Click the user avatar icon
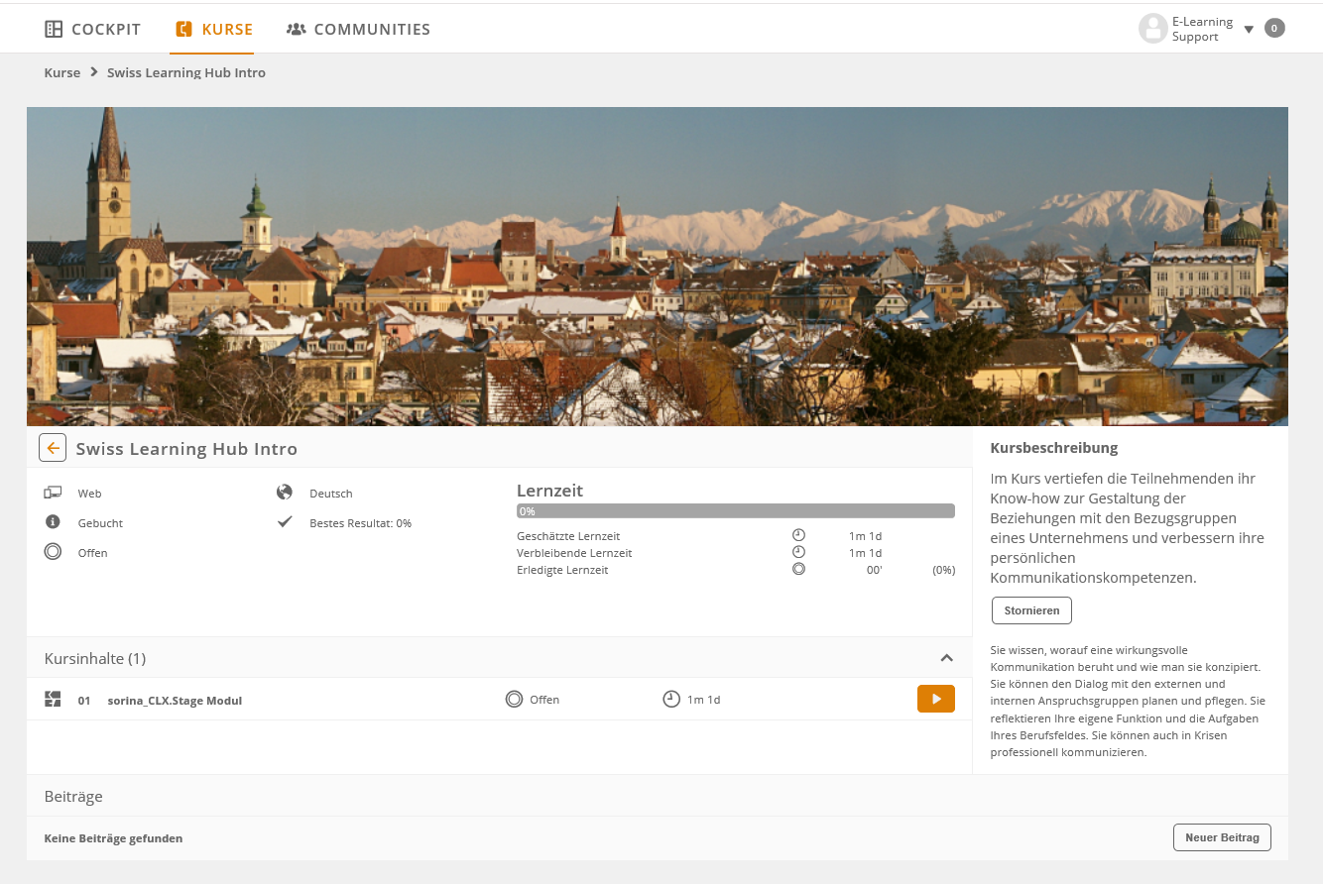This screenshot has width=1323, height=884. point(1152,29)
